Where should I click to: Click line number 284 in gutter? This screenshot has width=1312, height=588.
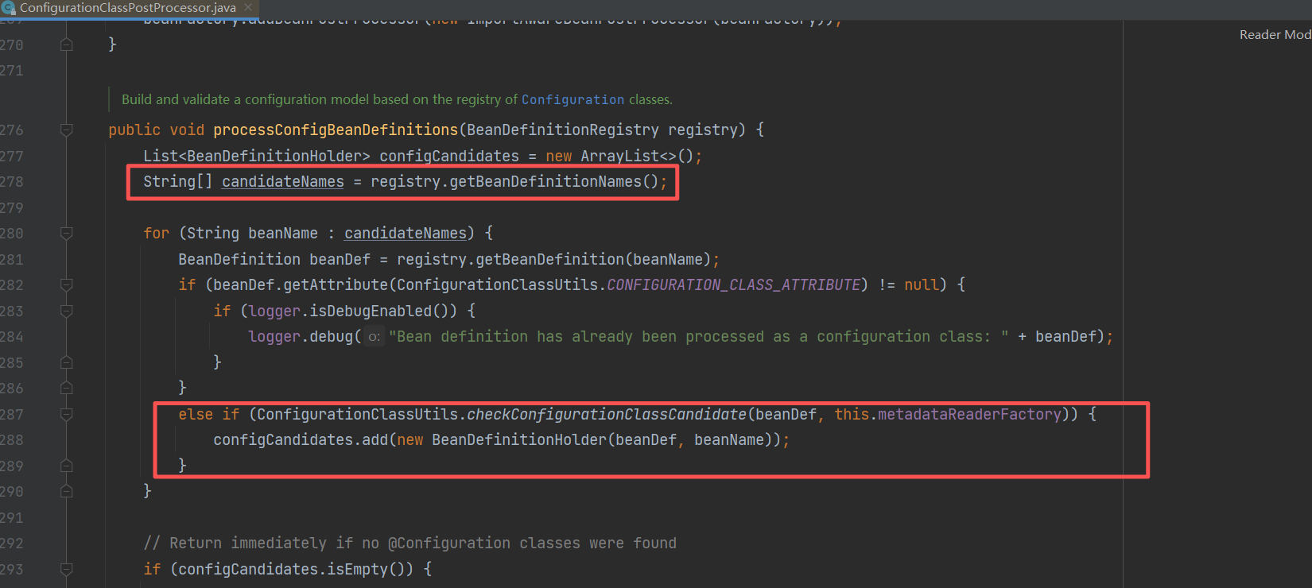click(11, 337)
